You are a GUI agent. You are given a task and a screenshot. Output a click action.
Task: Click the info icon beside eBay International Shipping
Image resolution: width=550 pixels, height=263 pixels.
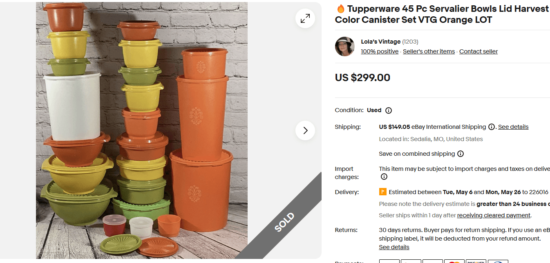[492, 127]
